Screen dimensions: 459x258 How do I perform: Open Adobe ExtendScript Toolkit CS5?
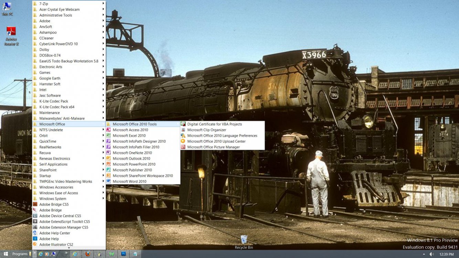coord(69,222)
